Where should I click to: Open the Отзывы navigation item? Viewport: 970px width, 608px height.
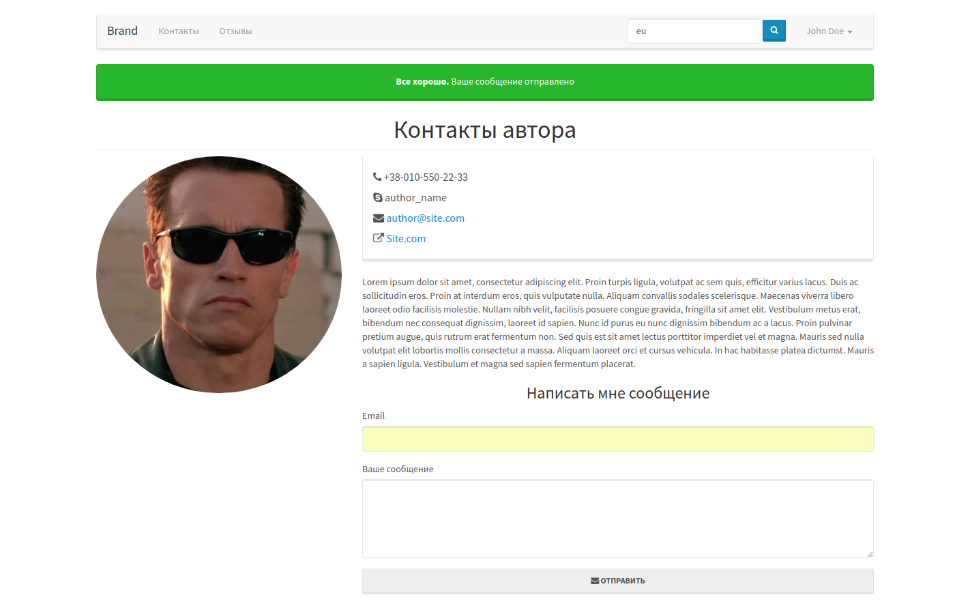[235, 31]
